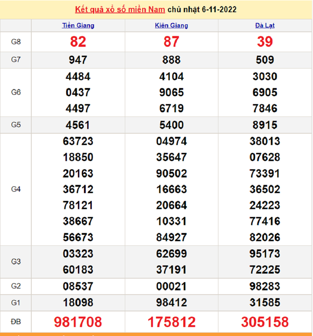Select the G6 row label cell

[16, 92]
